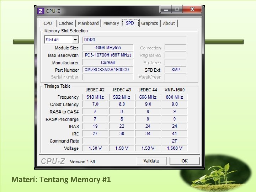
Task: Click the 1.500 V XMP voltage cell
Action: coord(175,148)
